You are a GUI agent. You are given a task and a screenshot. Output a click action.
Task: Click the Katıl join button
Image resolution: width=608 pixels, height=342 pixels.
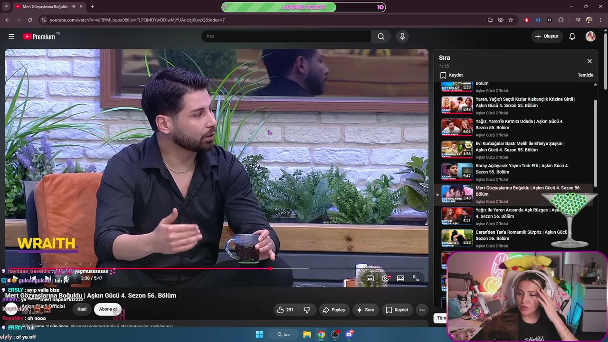[x=82, y=309]
